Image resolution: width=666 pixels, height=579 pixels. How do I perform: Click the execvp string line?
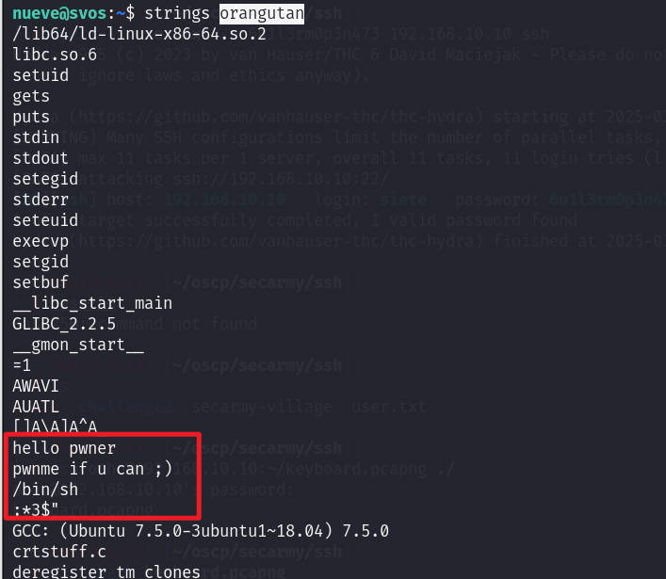pyautogui.click(x=41, y=241)
